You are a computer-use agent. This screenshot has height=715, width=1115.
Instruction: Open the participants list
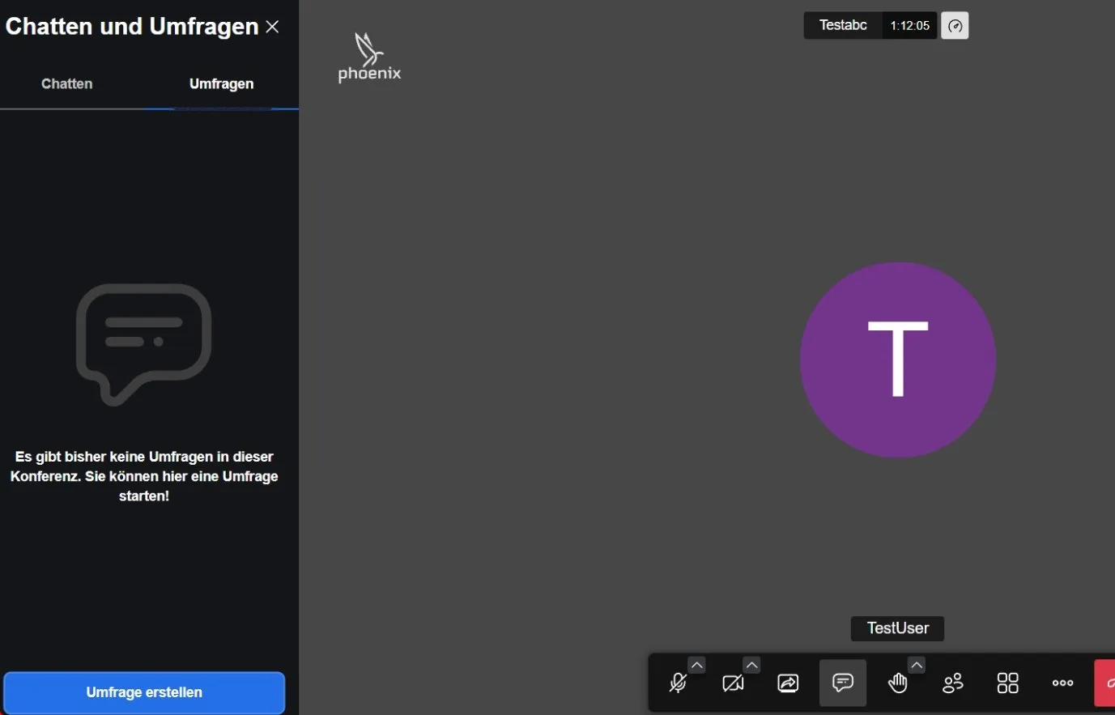pos(953,683)
